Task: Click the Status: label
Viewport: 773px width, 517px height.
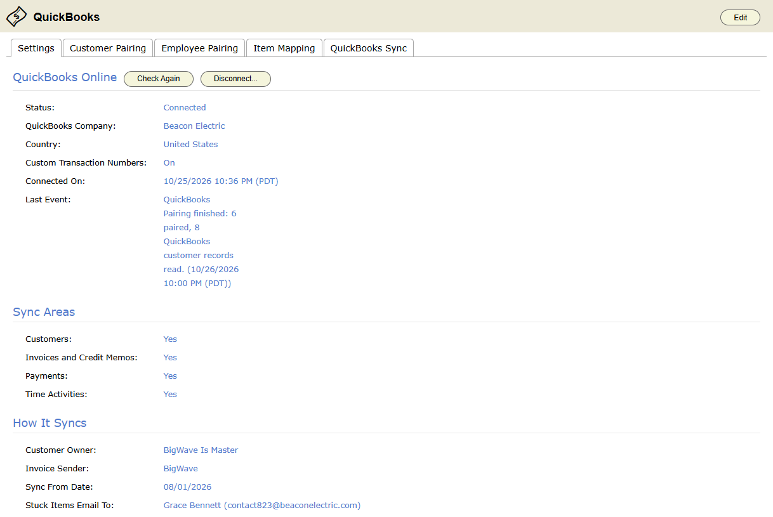Action: coord(40,108)
